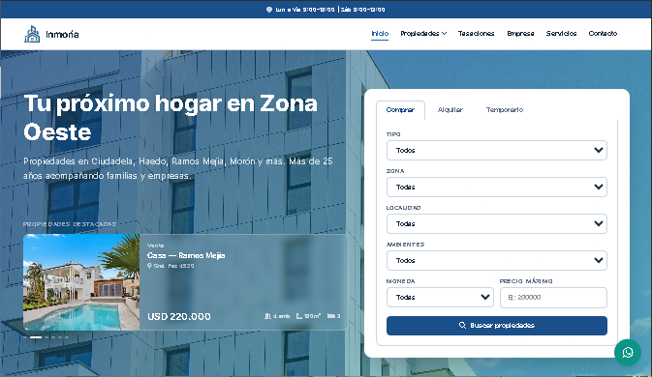This screenshot has height=377, width=652.
Task: Click the bed icon on the property card
Action: [x=331, y=316]
